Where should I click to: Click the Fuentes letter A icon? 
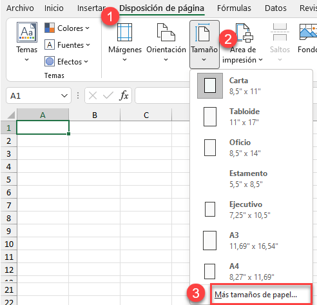click(50, 45)
